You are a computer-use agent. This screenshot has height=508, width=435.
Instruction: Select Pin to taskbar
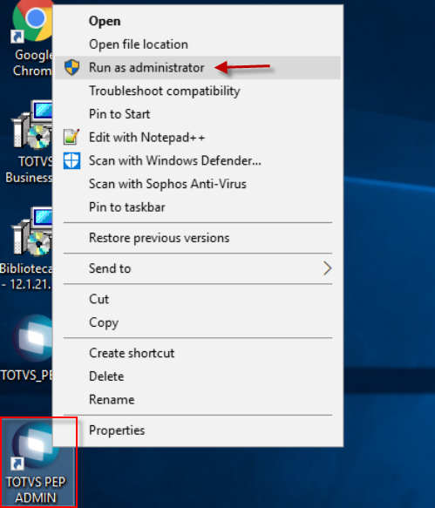pyautogui.click(x=198, y=207)
